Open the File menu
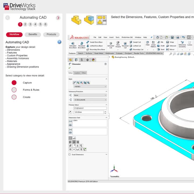The image size is (194, 194). (x=95, y=37)
